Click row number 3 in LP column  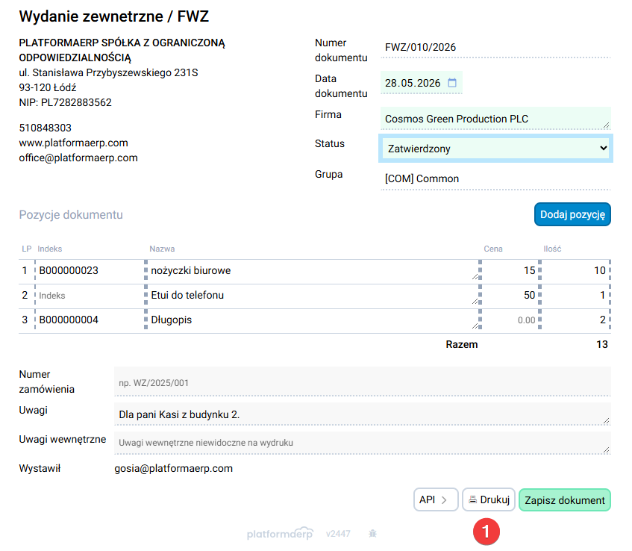(25, 320)
